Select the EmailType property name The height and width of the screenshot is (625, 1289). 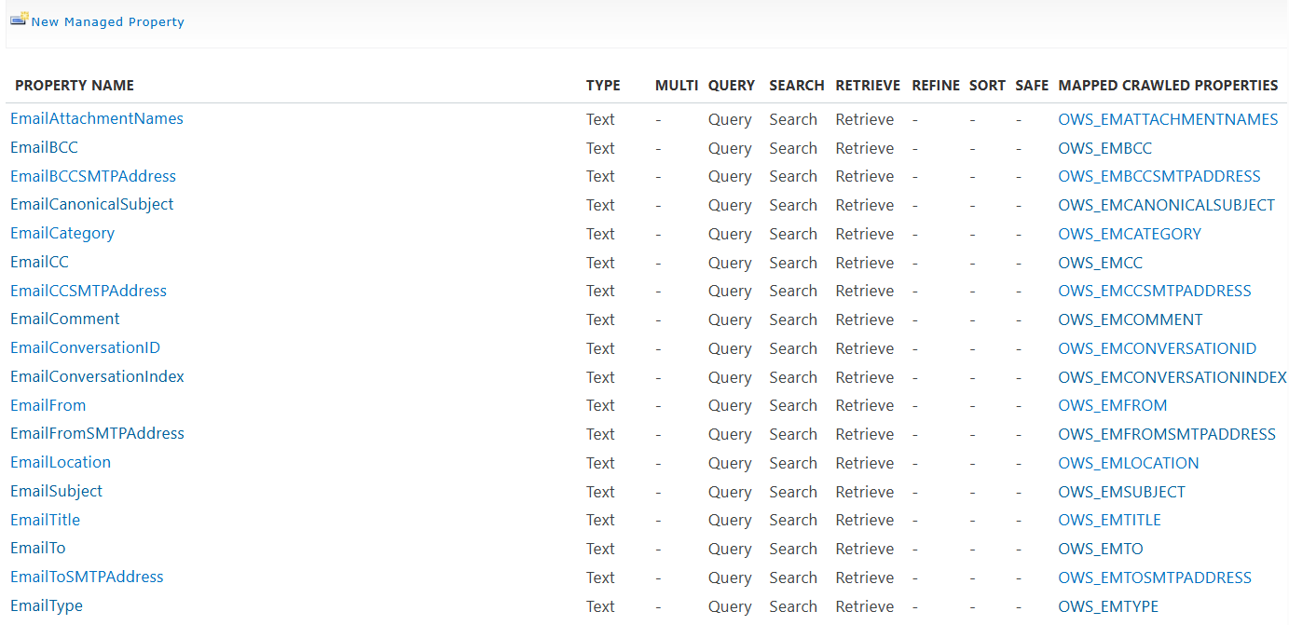(x=47, y=606)
